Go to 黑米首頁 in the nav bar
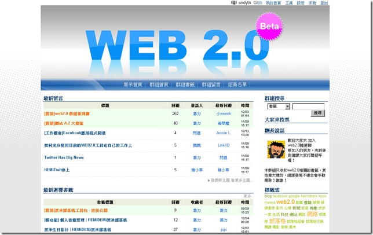The image size is (373, 235). [x=133, y=85]
